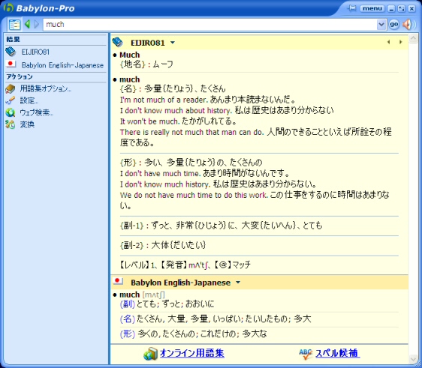Click the pin window icon in title bar
The image size is (422, 368).
coord(351,8)
